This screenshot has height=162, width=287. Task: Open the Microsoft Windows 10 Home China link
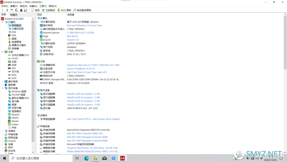point(84,25)
